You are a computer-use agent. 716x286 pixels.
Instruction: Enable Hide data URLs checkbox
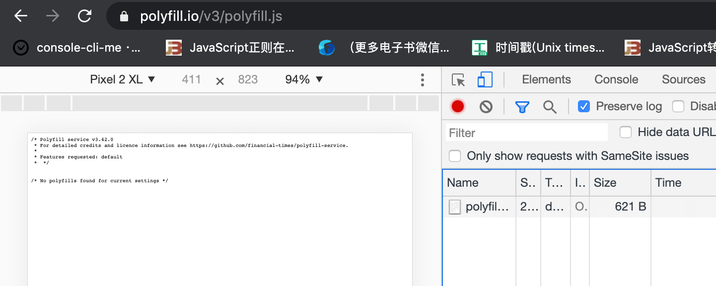[626, 132]
